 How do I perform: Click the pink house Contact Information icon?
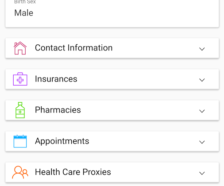point(20,48)
